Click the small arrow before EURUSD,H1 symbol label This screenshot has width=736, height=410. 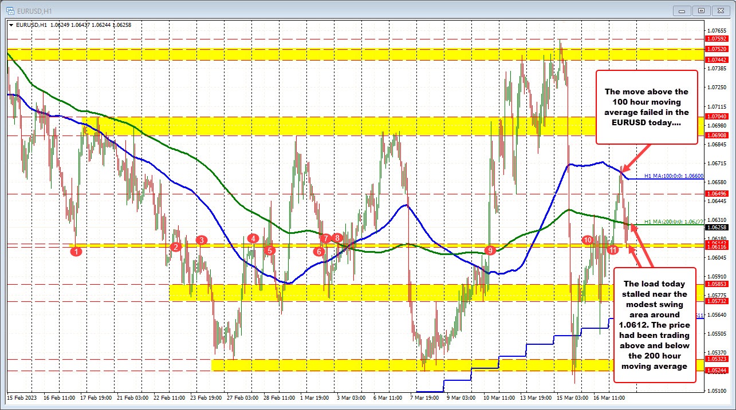tap(11, 25)
